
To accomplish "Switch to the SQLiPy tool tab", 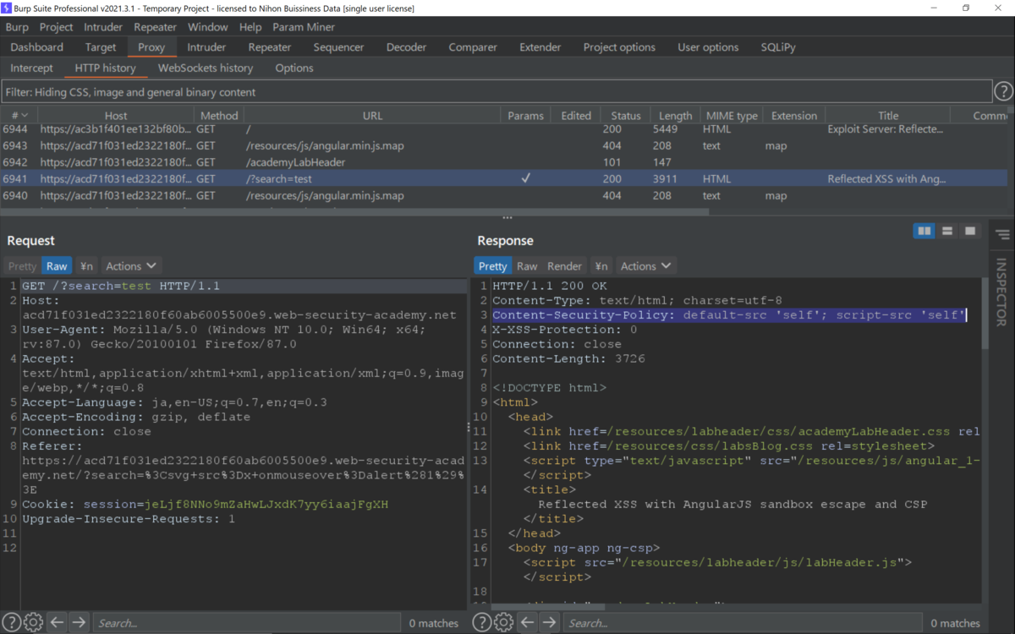I will coord(777,46).
